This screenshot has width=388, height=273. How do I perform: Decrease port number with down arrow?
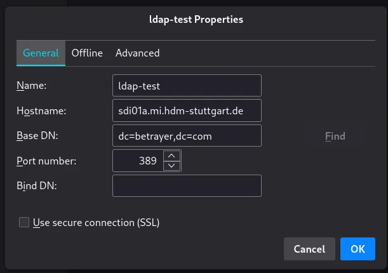[x=172, y=166]
